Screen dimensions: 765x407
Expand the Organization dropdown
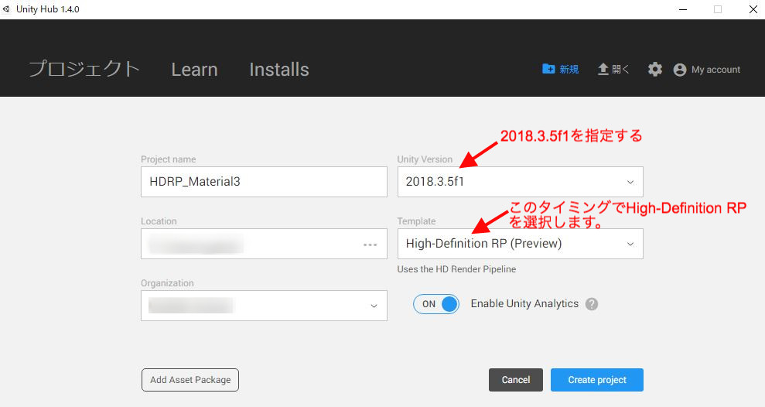point(264,306)
